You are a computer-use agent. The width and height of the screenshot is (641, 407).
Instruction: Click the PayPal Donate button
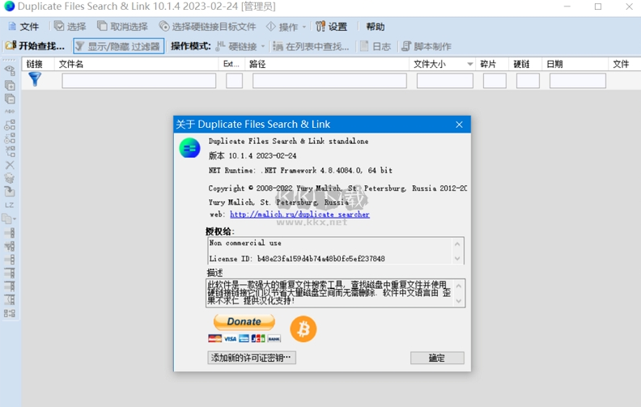click(x=244, y=322)
